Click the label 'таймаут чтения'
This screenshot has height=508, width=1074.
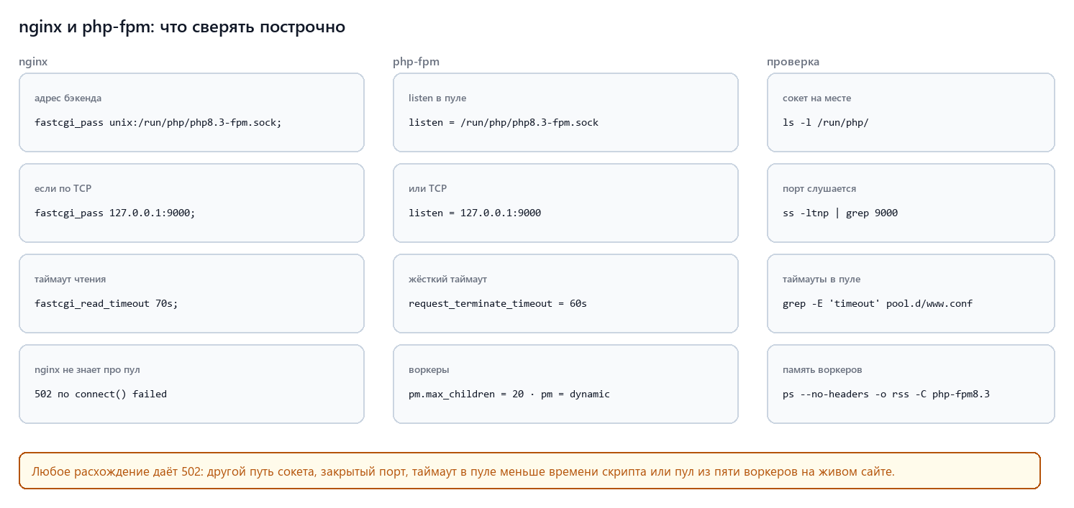[x=70, y=280]
